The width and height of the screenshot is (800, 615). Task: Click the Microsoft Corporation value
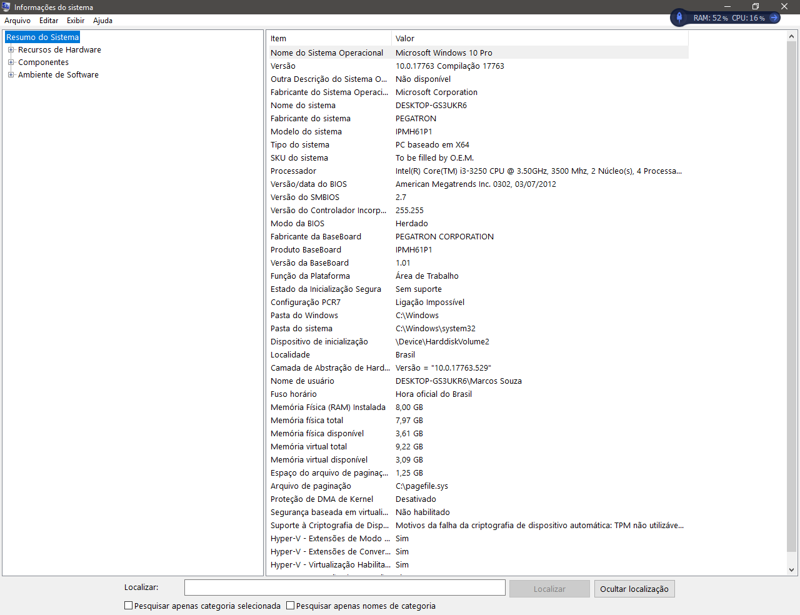pos(436,92)
